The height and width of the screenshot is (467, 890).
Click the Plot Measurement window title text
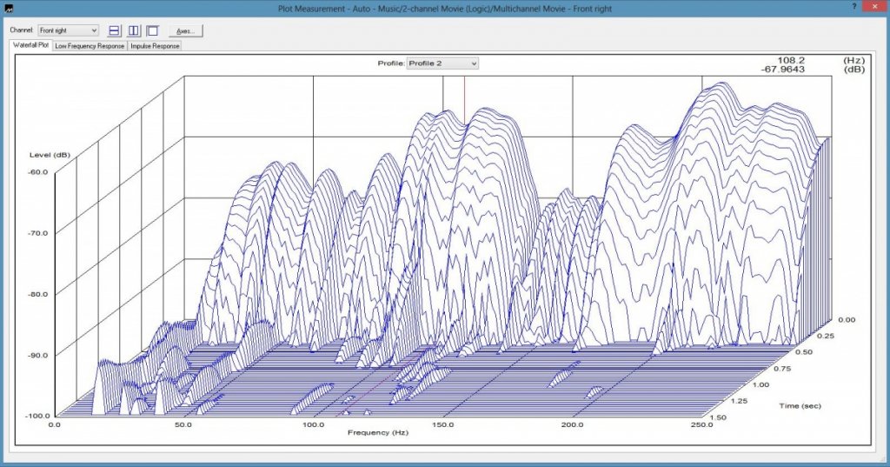(x=445, y=9)
